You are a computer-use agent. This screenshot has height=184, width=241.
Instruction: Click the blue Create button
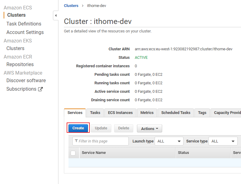[78, 128]
